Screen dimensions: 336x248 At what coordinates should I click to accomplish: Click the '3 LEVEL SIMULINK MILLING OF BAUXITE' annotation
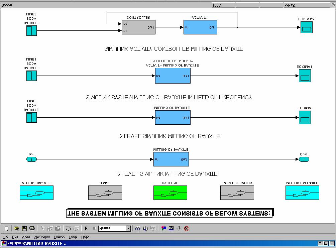(x=170, y=136)
